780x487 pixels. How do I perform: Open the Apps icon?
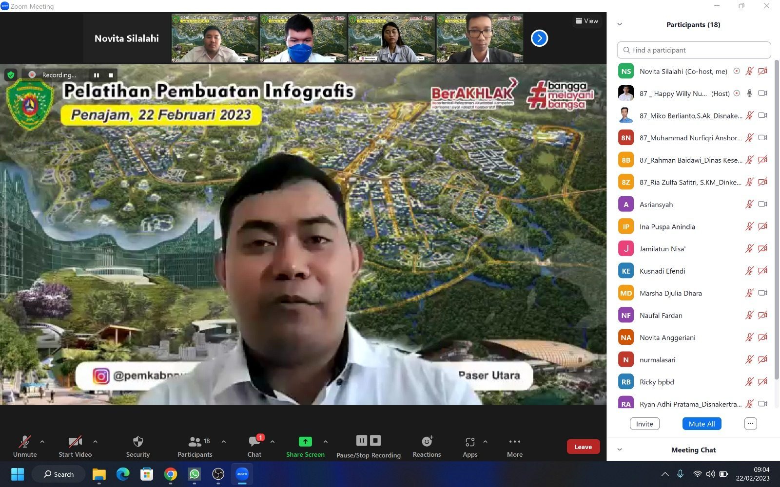[470, 442]
